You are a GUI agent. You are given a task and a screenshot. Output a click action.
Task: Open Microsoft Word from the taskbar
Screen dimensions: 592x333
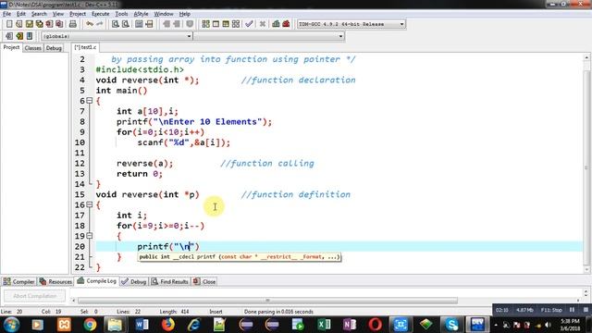pyautogui.click(x=142, y=325)
